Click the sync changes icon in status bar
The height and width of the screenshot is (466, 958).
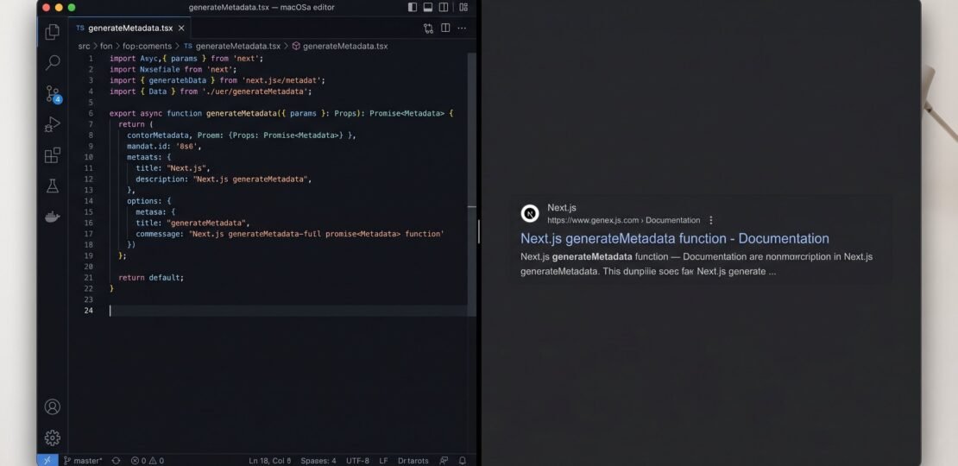click(x=116, y=461)
